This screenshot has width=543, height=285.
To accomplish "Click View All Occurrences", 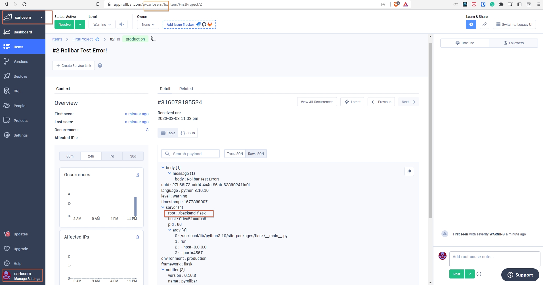I will [317, 102].
